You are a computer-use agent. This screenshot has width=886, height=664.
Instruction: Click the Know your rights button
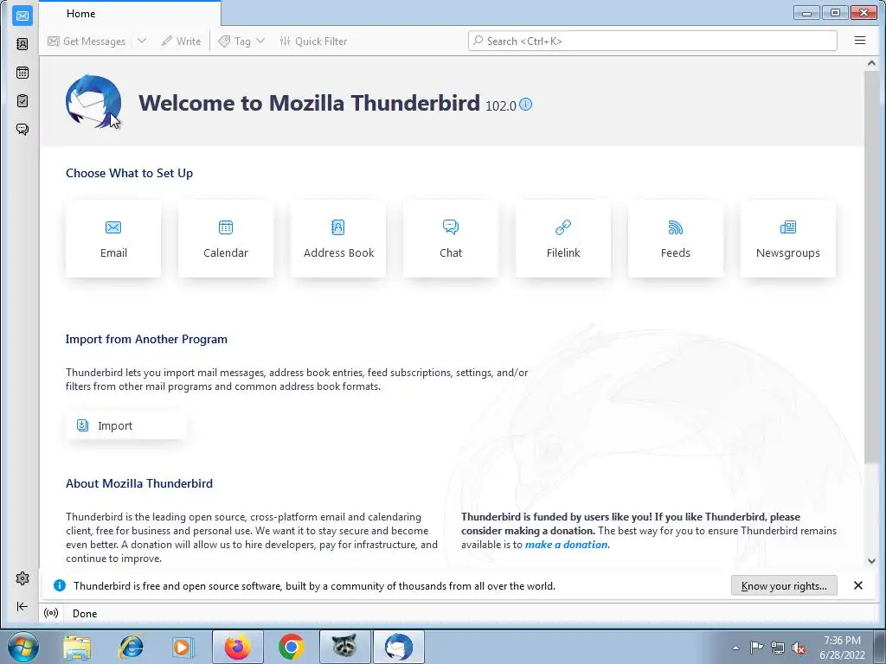pyautogui.click(x=784, y=586)
